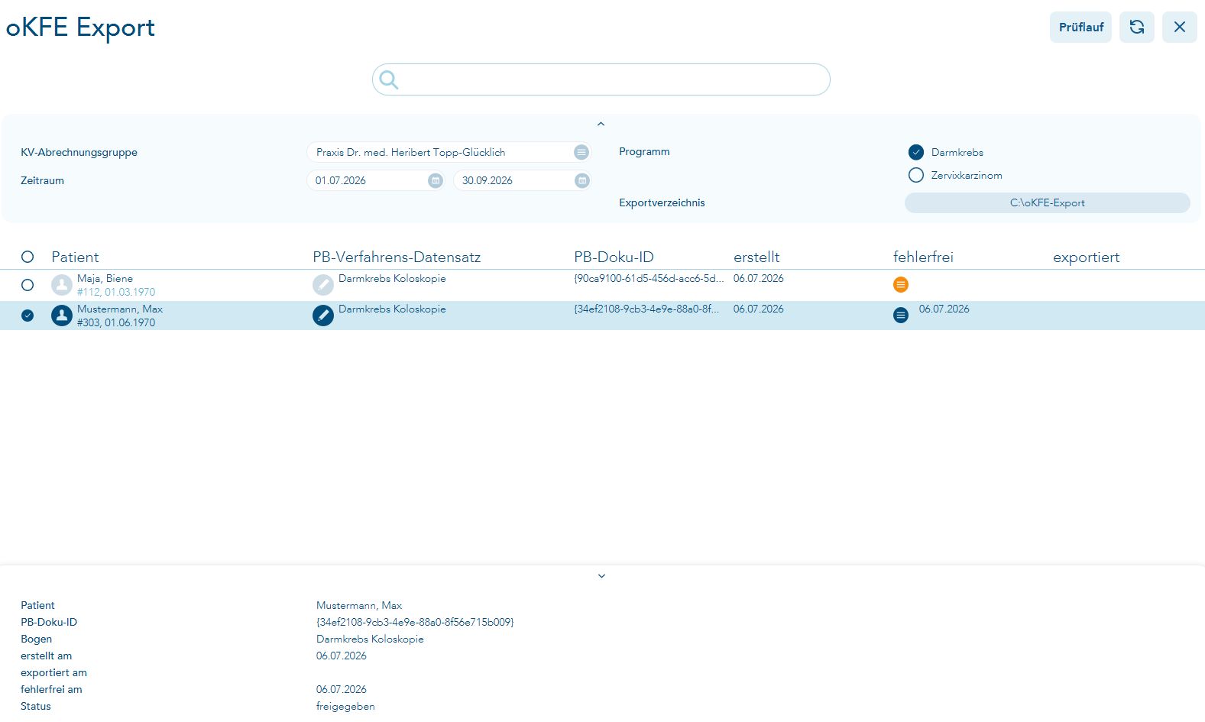Click the fehlerfrei am value in details panel
Image resolution: width=1205 pixels, height=722 pixels.
click(x=341, y=689)
